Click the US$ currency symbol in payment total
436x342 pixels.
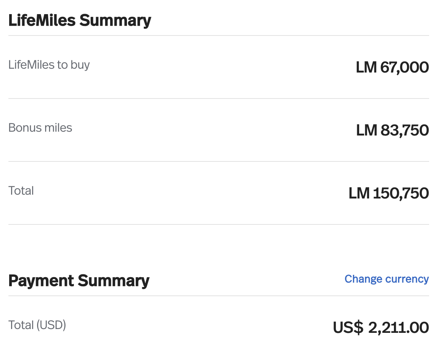pyautogui.click(x=348, y=327)
